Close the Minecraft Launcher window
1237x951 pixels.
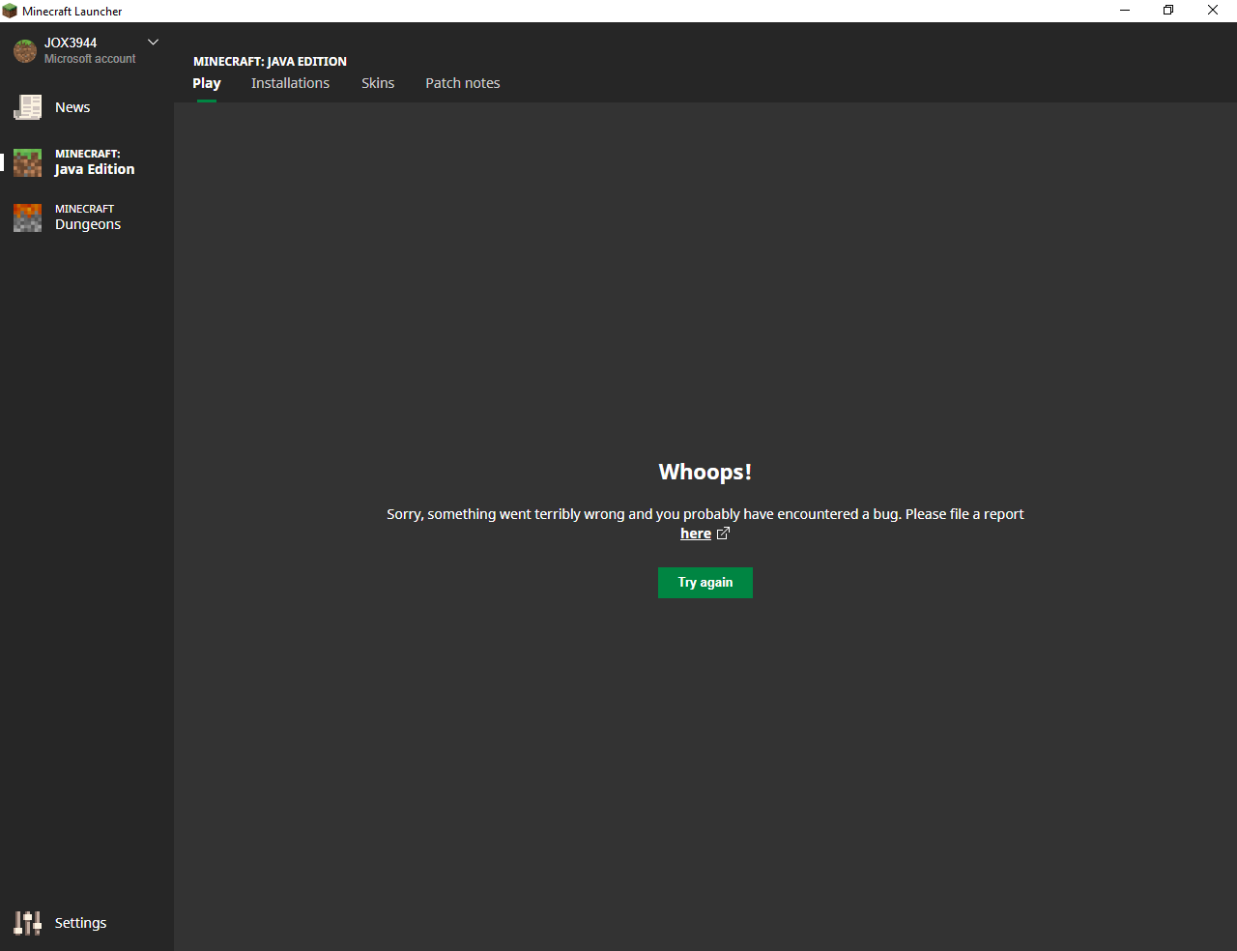point(1213,11)
